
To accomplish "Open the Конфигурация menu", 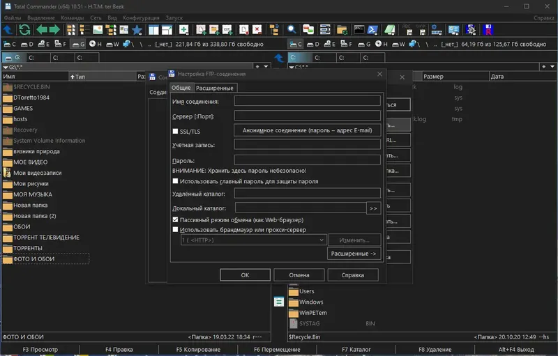I will [x=141, y=17].
